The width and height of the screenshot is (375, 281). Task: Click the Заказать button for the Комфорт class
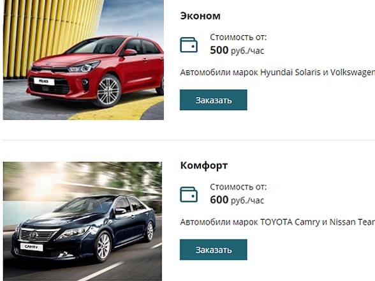(x=213, y=250)
